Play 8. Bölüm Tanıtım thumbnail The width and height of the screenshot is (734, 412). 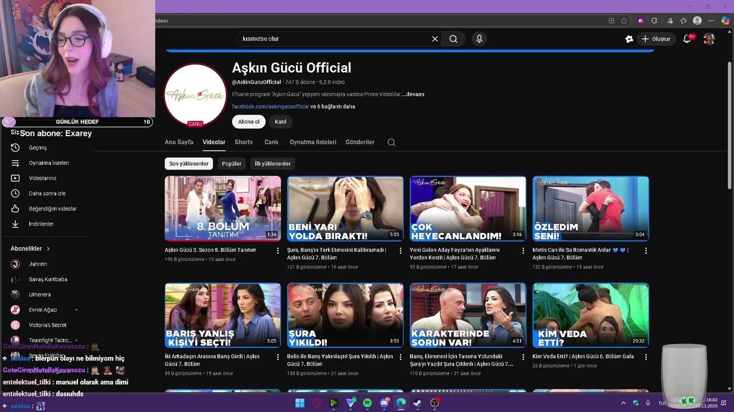pyautogui.click(x=223, y=208)
